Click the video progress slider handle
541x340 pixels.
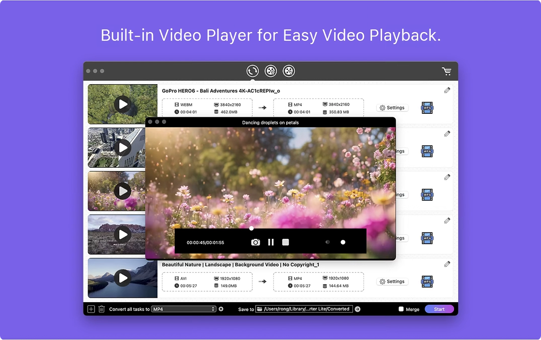(252, 228)
